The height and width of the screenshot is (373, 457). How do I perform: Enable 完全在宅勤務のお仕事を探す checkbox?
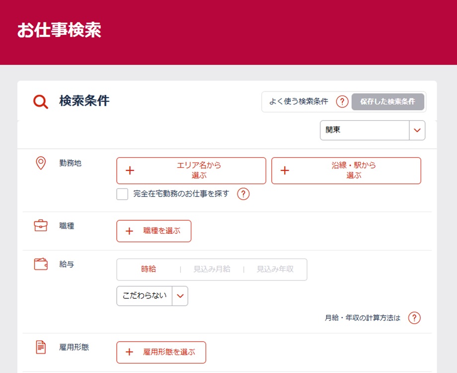click(122, 194)
